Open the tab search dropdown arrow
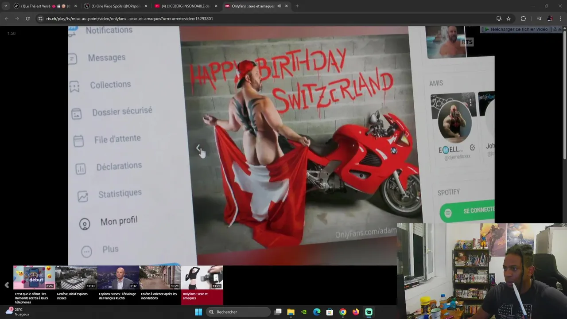This screenshot has height=319, width=567. point(6,6)
